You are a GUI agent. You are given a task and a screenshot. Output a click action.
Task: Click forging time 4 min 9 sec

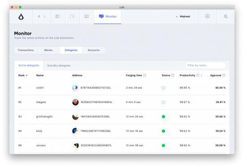click(x=133, y=102)
